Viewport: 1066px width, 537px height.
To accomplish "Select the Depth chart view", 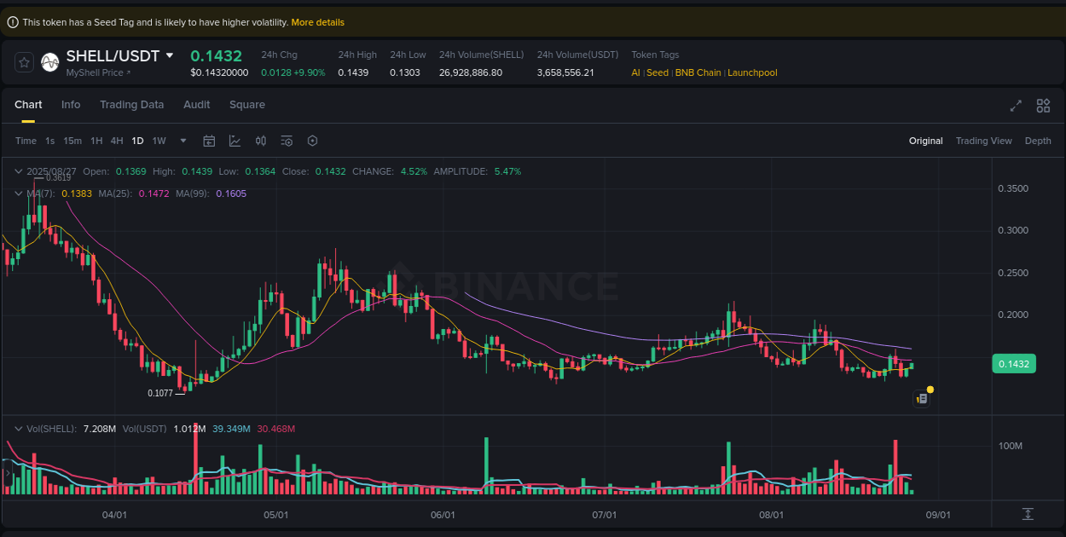I will pos(1038,141).
